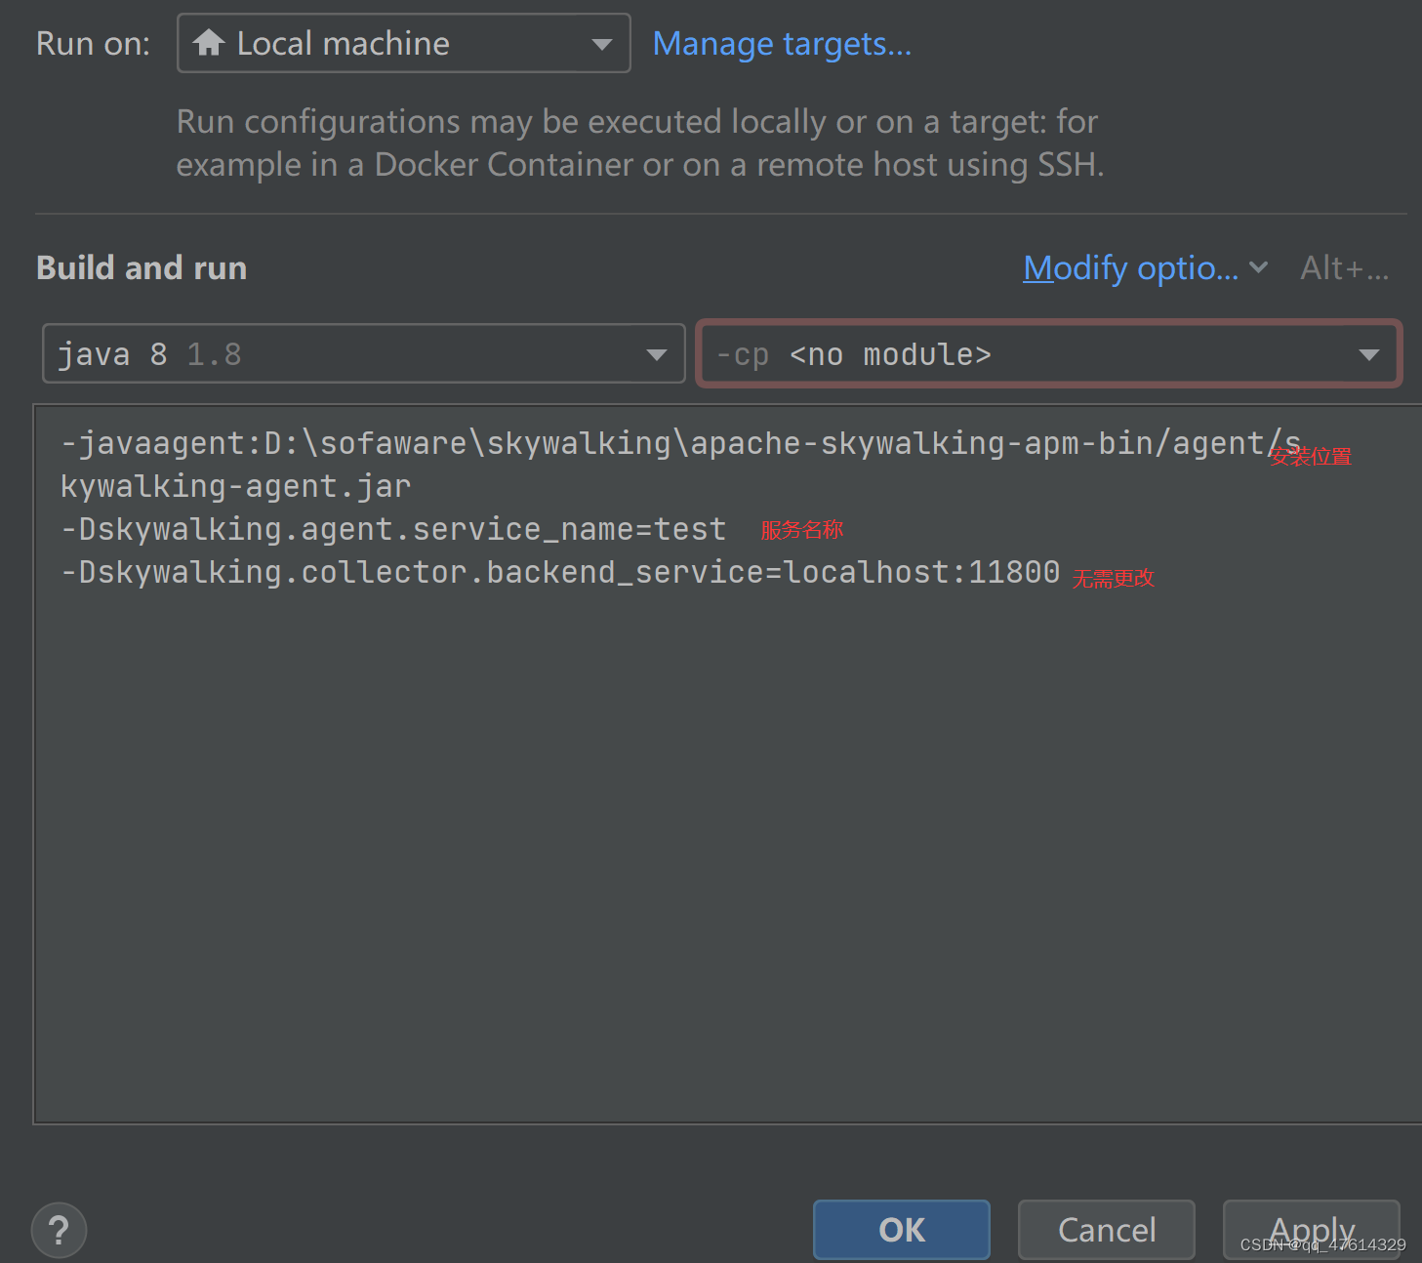Open the java 8 1.8 JDK dropdown
This screenshot has width=1422, height=1263.
(363, 353)
